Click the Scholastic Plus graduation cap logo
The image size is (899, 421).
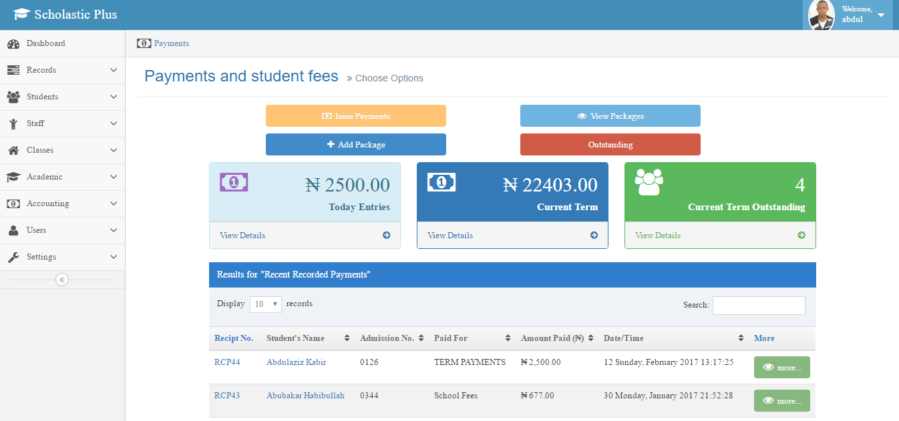[21, 14]
